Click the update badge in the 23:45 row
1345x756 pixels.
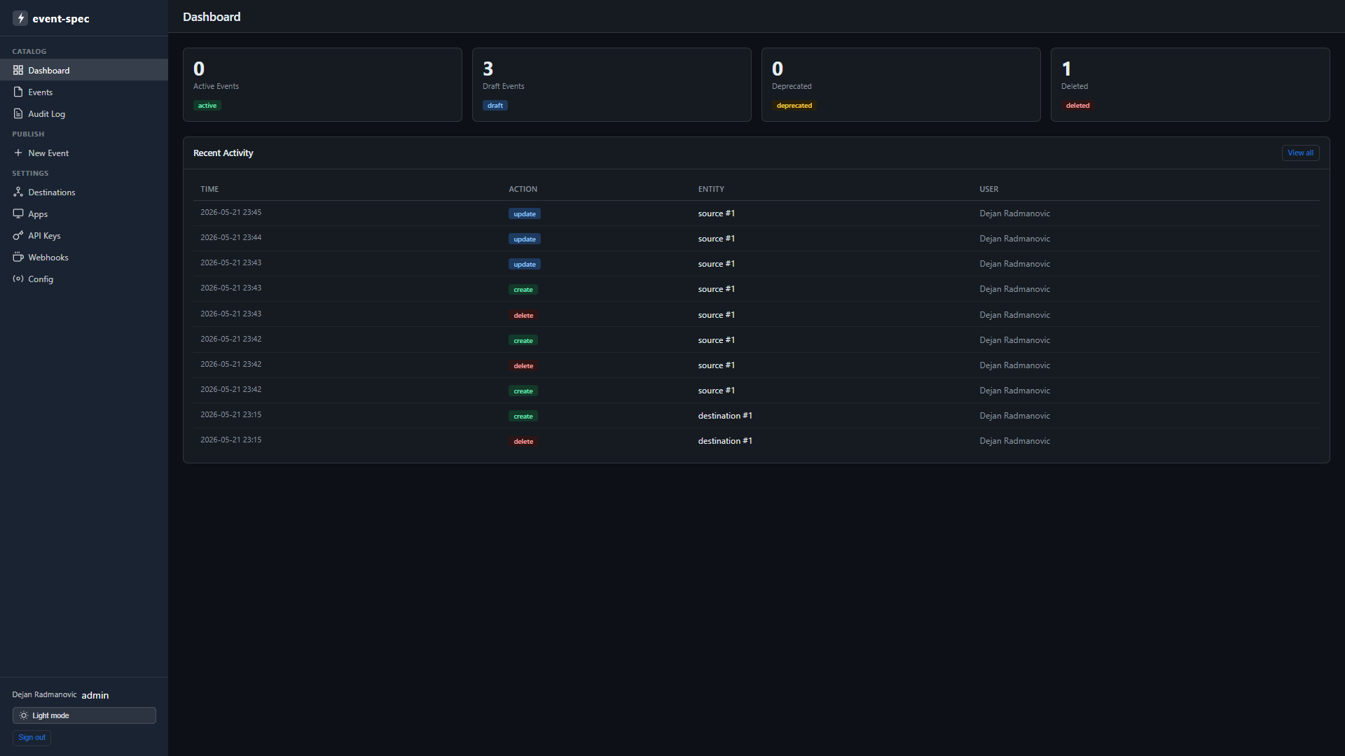pos(525,213)
